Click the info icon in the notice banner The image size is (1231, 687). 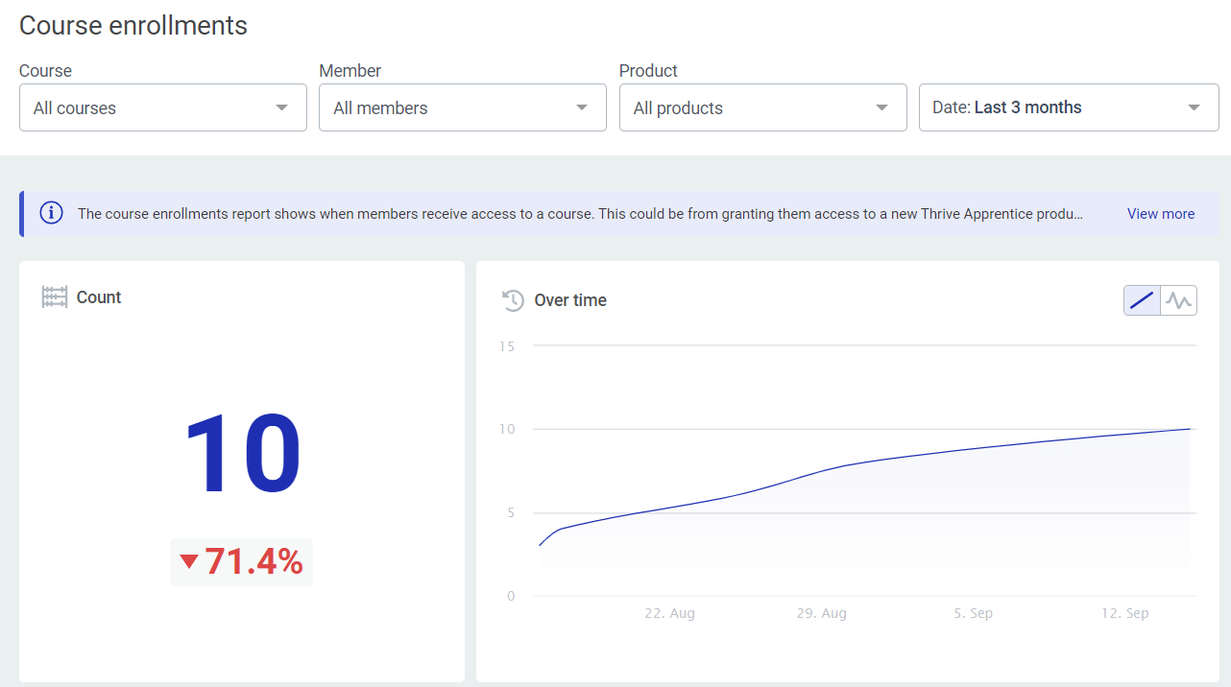point(51,214)
